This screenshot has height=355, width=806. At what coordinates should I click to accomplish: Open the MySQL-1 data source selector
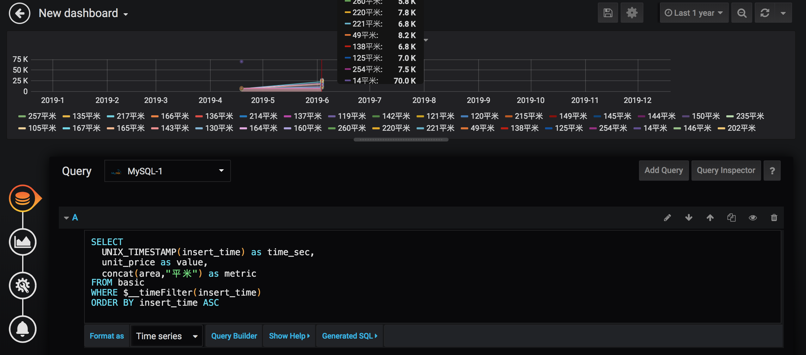168,171
